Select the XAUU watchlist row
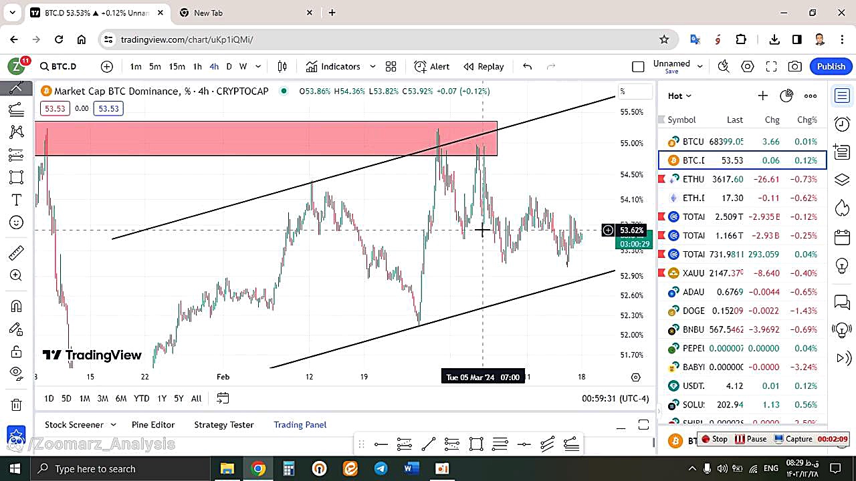This screenshot has height=481, width=856. pos(742,273)
